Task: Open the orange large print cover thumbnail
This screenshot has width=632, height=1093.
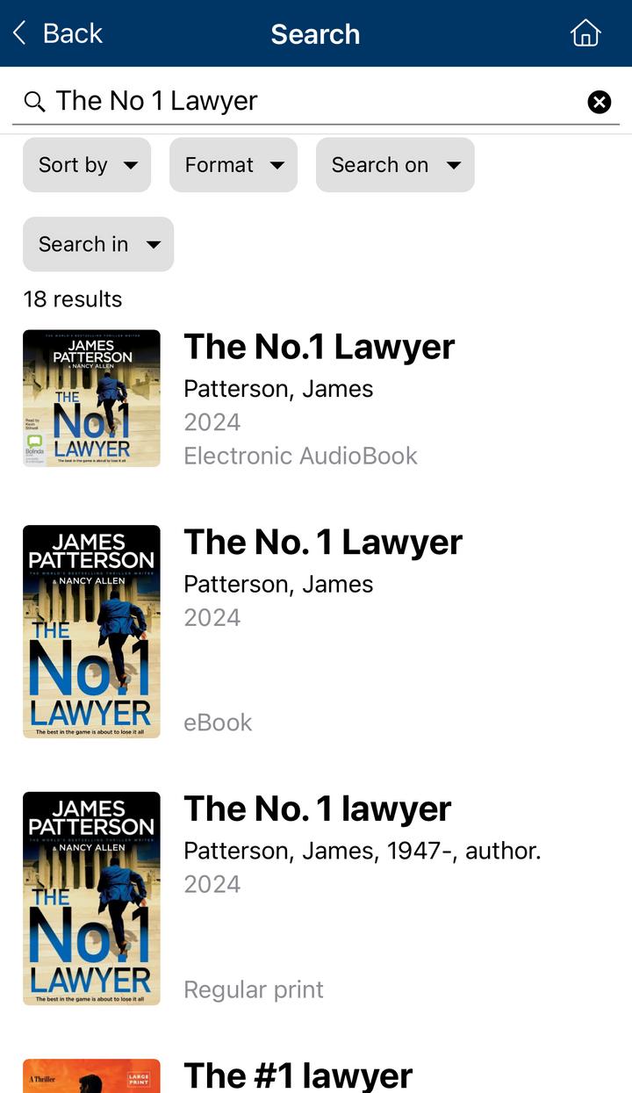Action: click(91, 1075)
